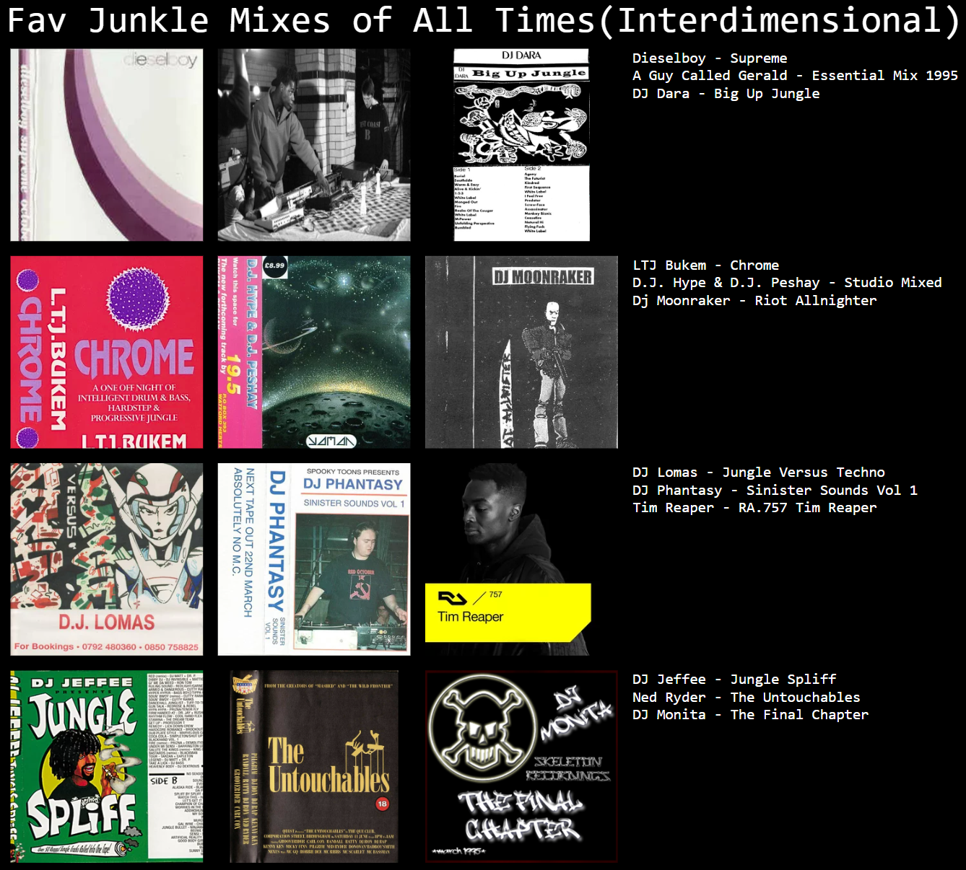The image size is (966, 870).
Task: Click 'DJ Lomas - Jungle Versus Techno' text
Action: (x=758, y=472)
